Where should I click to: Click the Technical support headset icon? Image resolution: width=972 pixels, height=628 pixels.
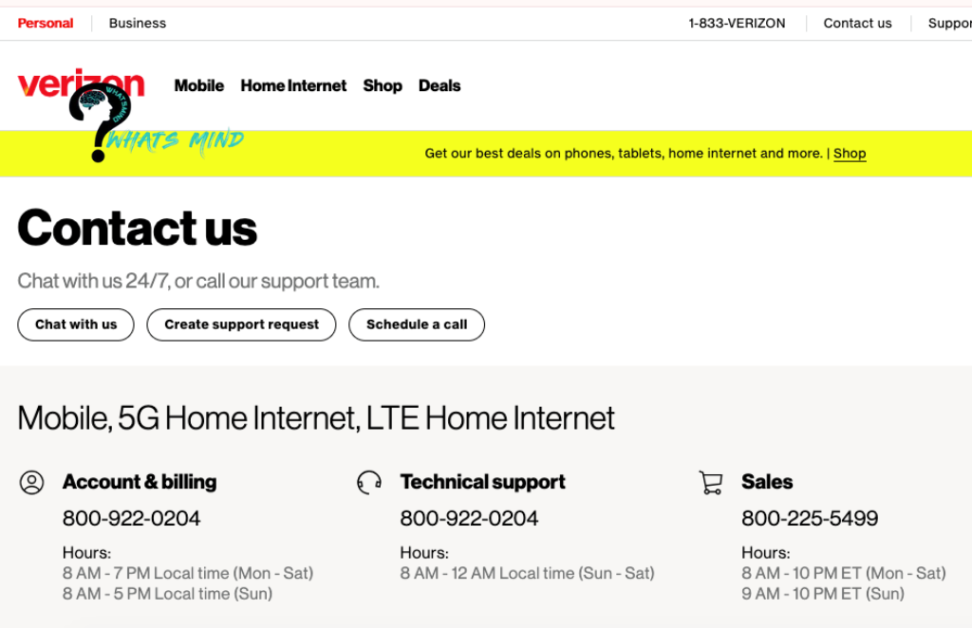click(x=369, y=483)
